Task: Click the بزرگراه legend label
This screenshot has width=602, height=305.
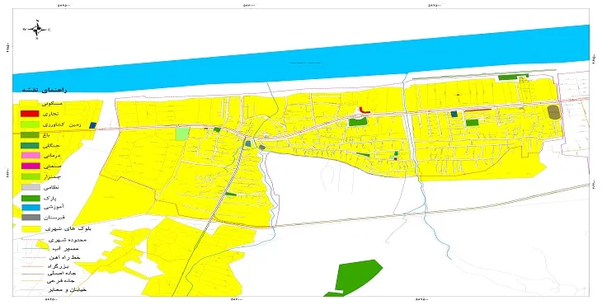Action: coord(58,265)
